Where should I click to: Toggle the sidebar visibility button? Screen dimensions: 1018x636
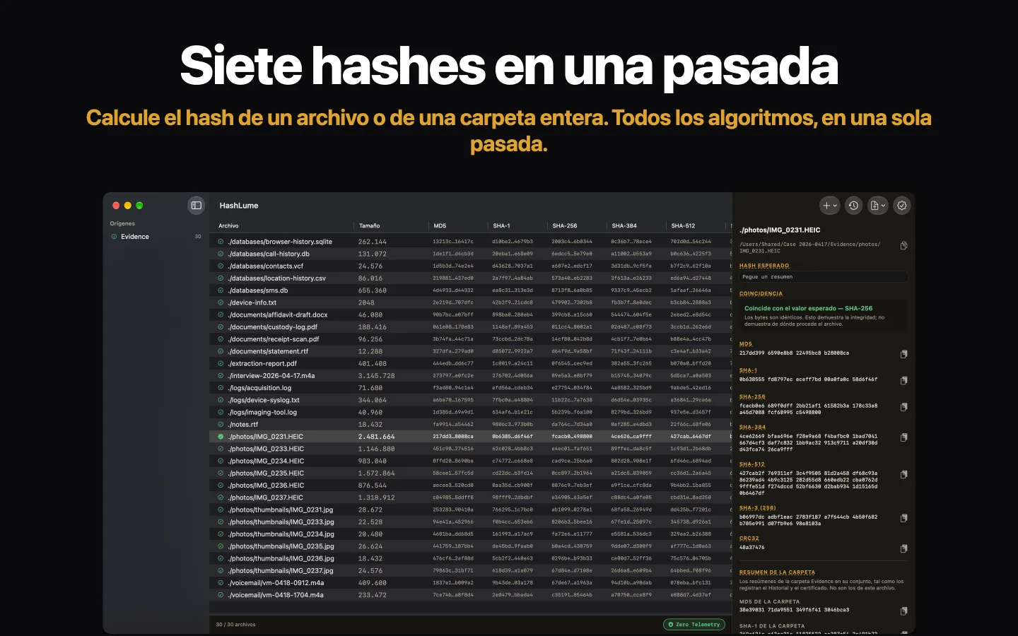point(197,206)
